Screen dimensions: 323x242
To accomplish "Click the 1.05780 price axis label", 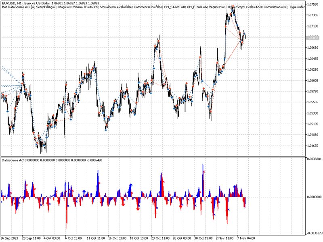I will [313, 91].
